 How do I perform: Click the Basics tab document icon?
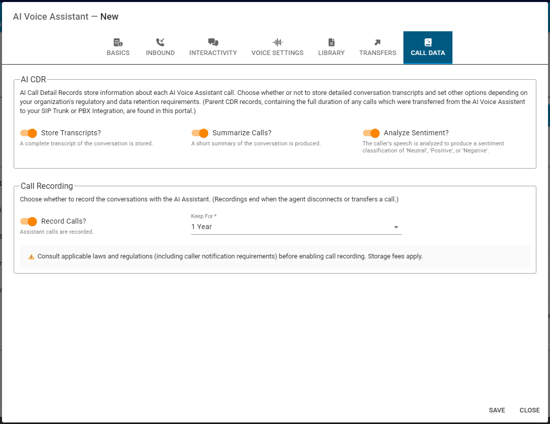click(x=118, y=42)
